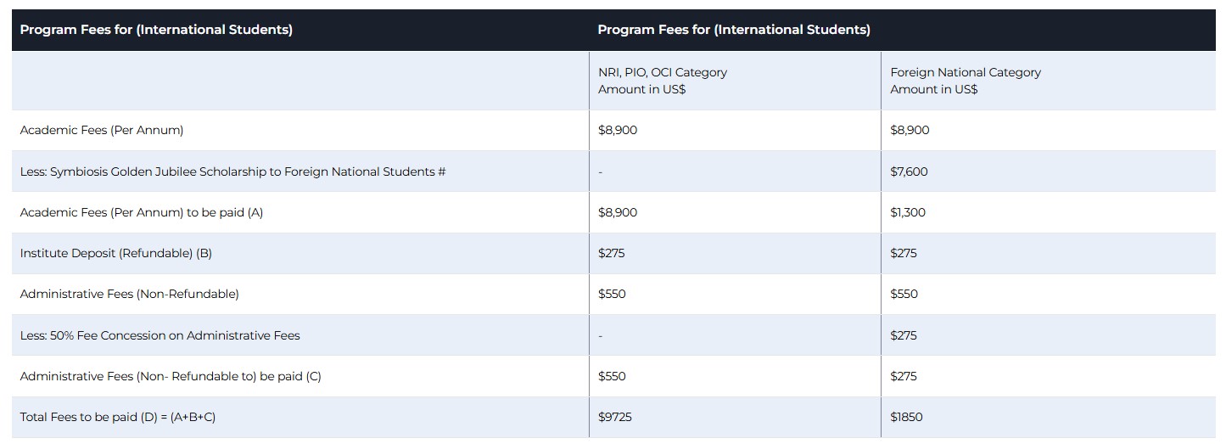
Task: Click the left-hand Program Fees header cell
Action: pos(156,30)
